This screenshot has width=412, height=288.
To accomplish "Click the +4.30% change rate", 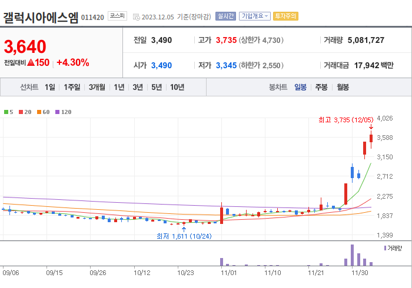I will click(x=73, y=62).
